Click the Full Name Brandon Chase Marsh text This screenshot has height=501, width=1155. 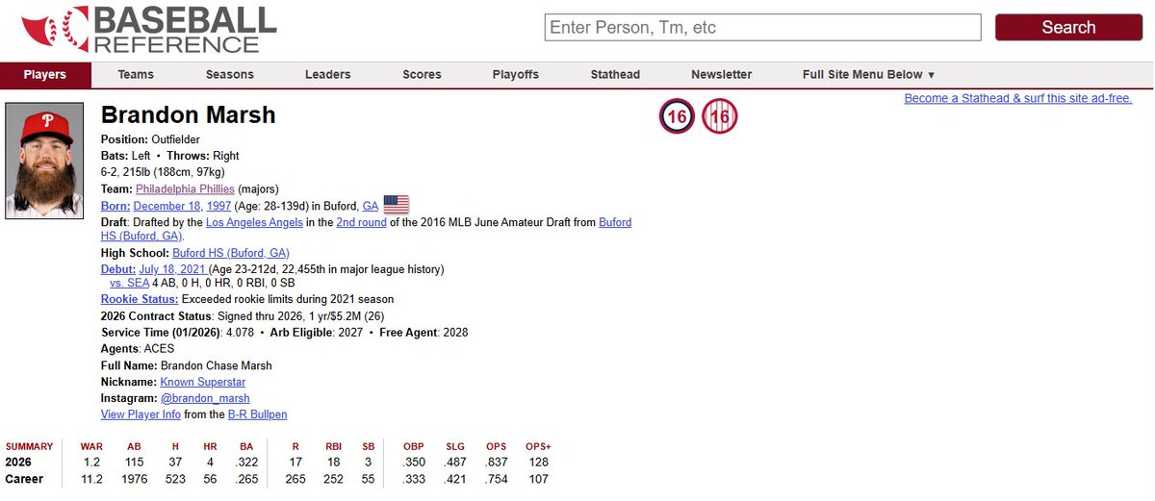pos(187,365)
